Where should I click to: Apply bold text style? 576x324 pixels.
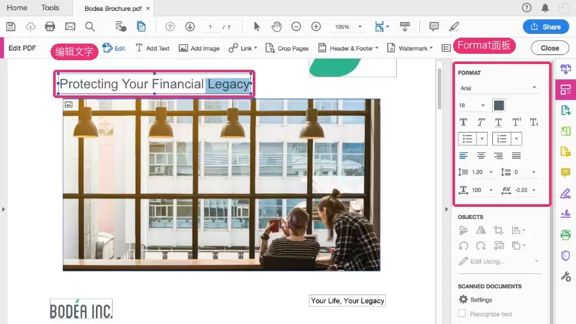pos(463,122)
